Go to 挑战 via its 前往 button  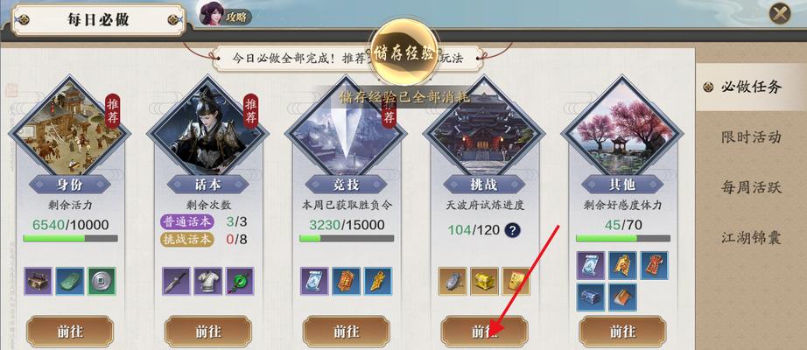click(484, 331)
